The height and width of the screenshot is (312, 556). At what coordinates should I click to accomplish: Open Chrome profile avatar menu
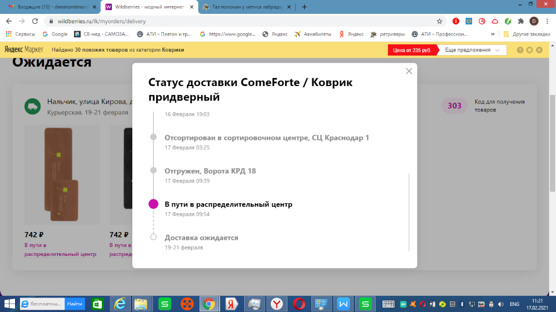[x=534, y=21]
